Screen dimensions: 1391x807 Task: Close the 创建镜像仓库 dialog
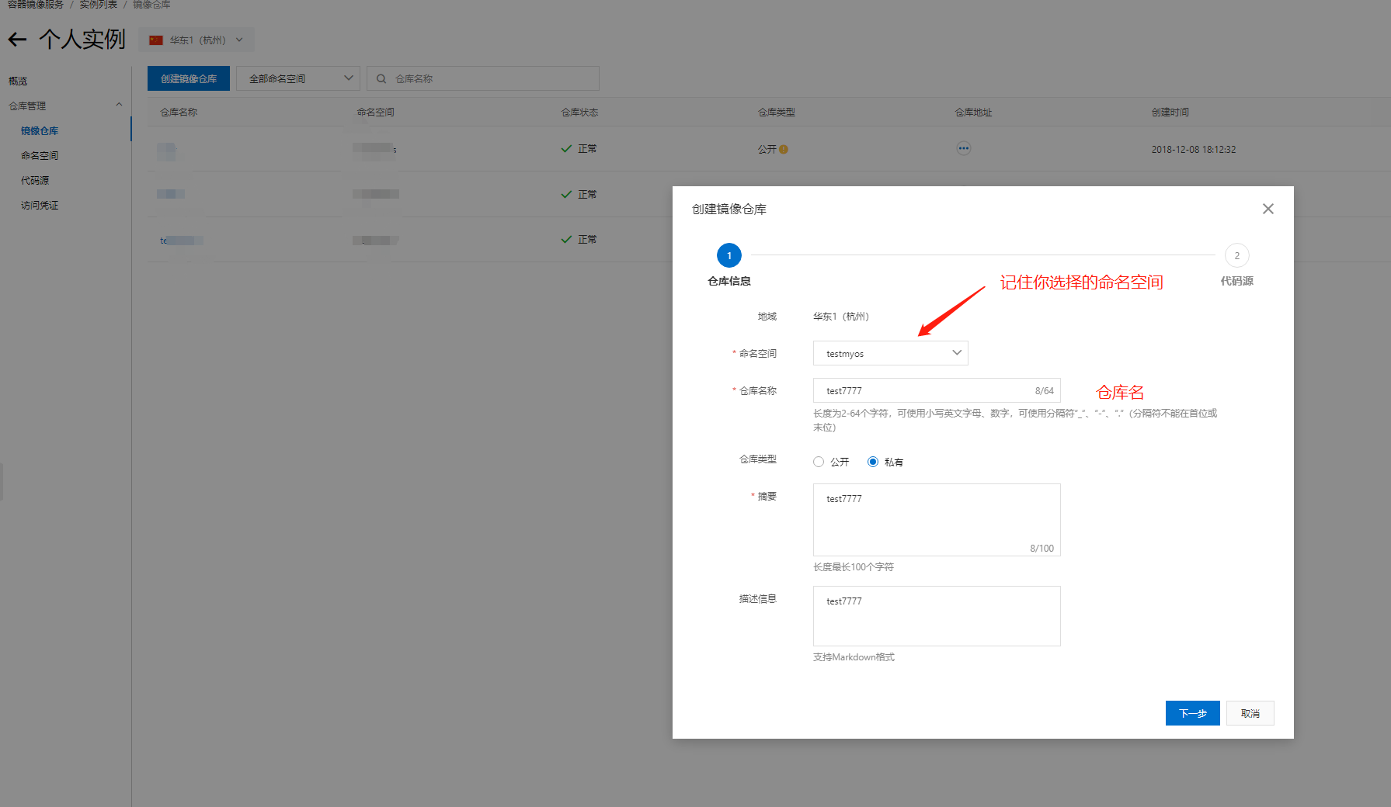(x=1268, y=209)
